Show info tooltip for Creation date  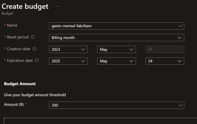(34, 49)
